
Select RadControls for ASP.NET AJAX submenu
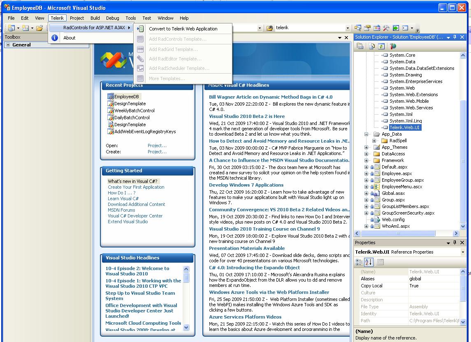[91, 28]
